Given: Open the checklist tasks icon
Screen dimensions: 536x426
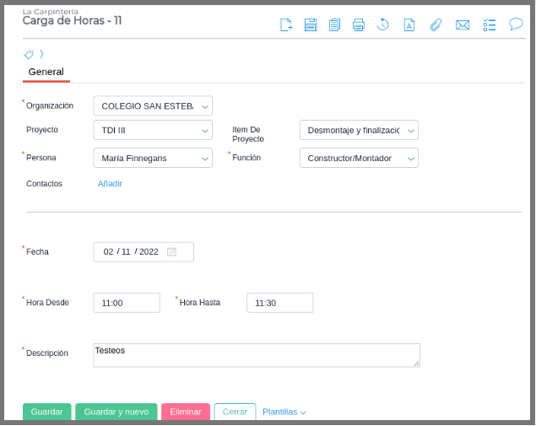Looking at the screenshot, I should coord(490,24).
